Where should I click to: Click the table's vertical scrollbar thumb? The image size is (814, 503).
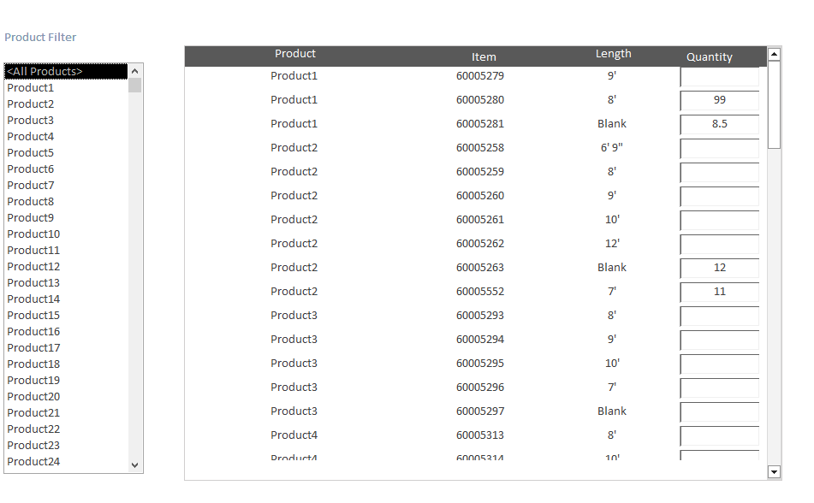[774, 104]
